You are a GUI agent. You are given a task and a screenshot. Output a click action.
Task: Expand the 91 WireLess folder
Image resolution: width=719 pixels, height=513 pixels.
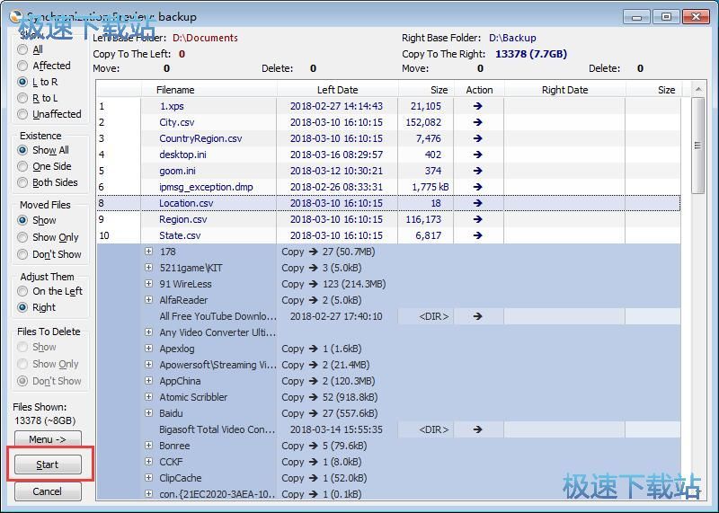coord(149,284)
